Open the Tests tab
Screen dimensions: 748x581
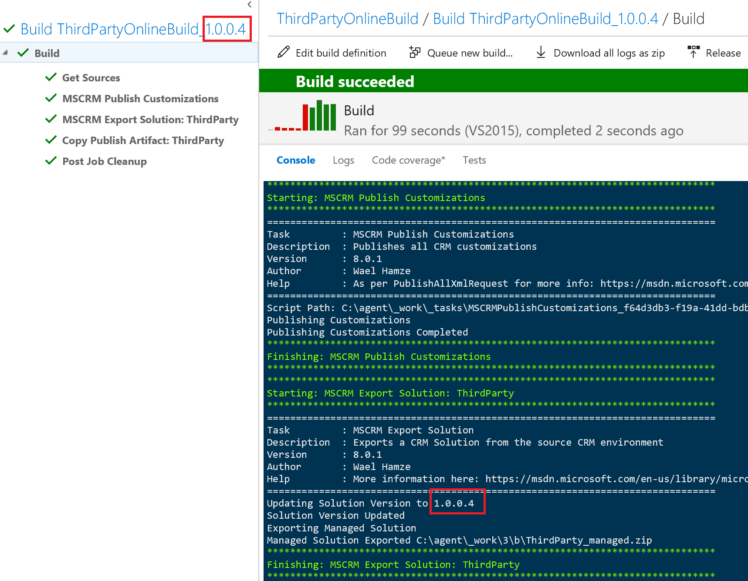(474, 160)
